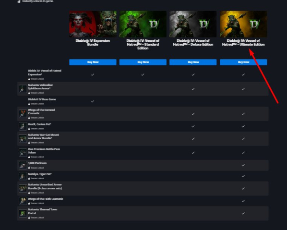Buy Vessel of Hatred Ultimate Edition
The height and width of the screenshot is (230, 287).
pyautogui.click(x=243, y=62)
